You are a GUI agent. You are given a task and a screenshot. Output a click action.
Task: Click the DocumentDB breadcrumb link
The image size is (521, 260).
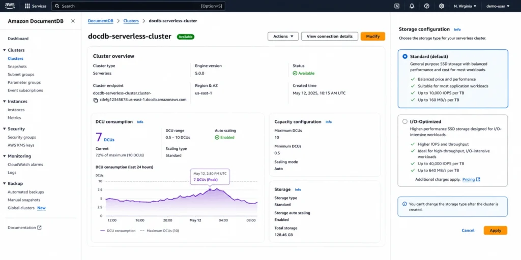(x=100, y=21)
